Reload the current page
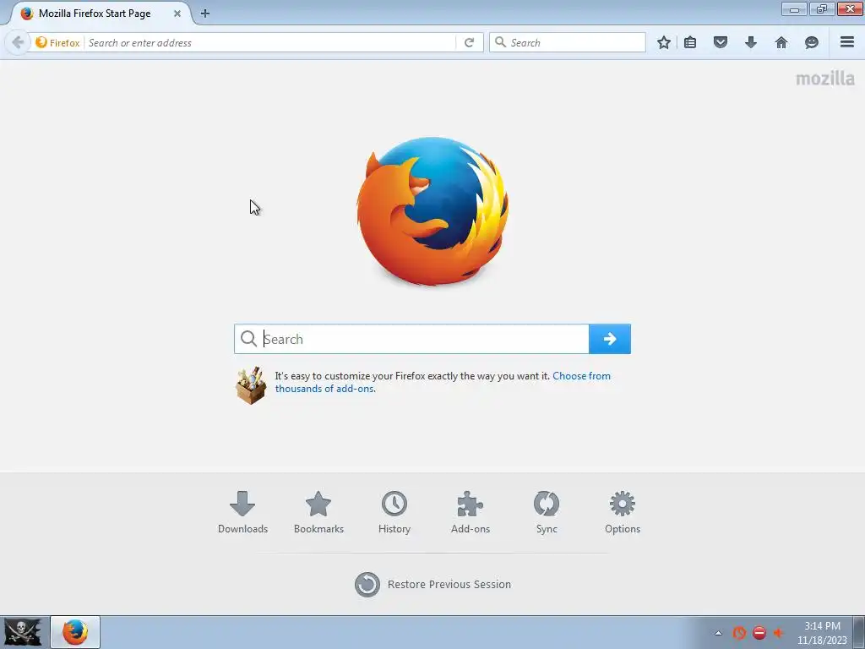865x649 pixels. (469, 42)
